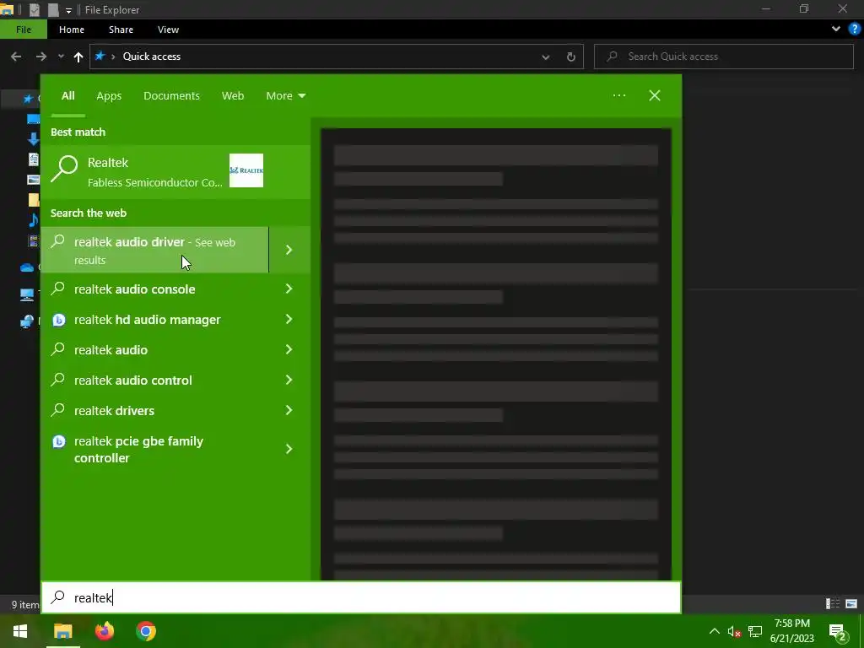Viewport: 864px width, 648px height.
Task: Select realtek hd audio manager suggestion
Action: [x=147, y=320]
